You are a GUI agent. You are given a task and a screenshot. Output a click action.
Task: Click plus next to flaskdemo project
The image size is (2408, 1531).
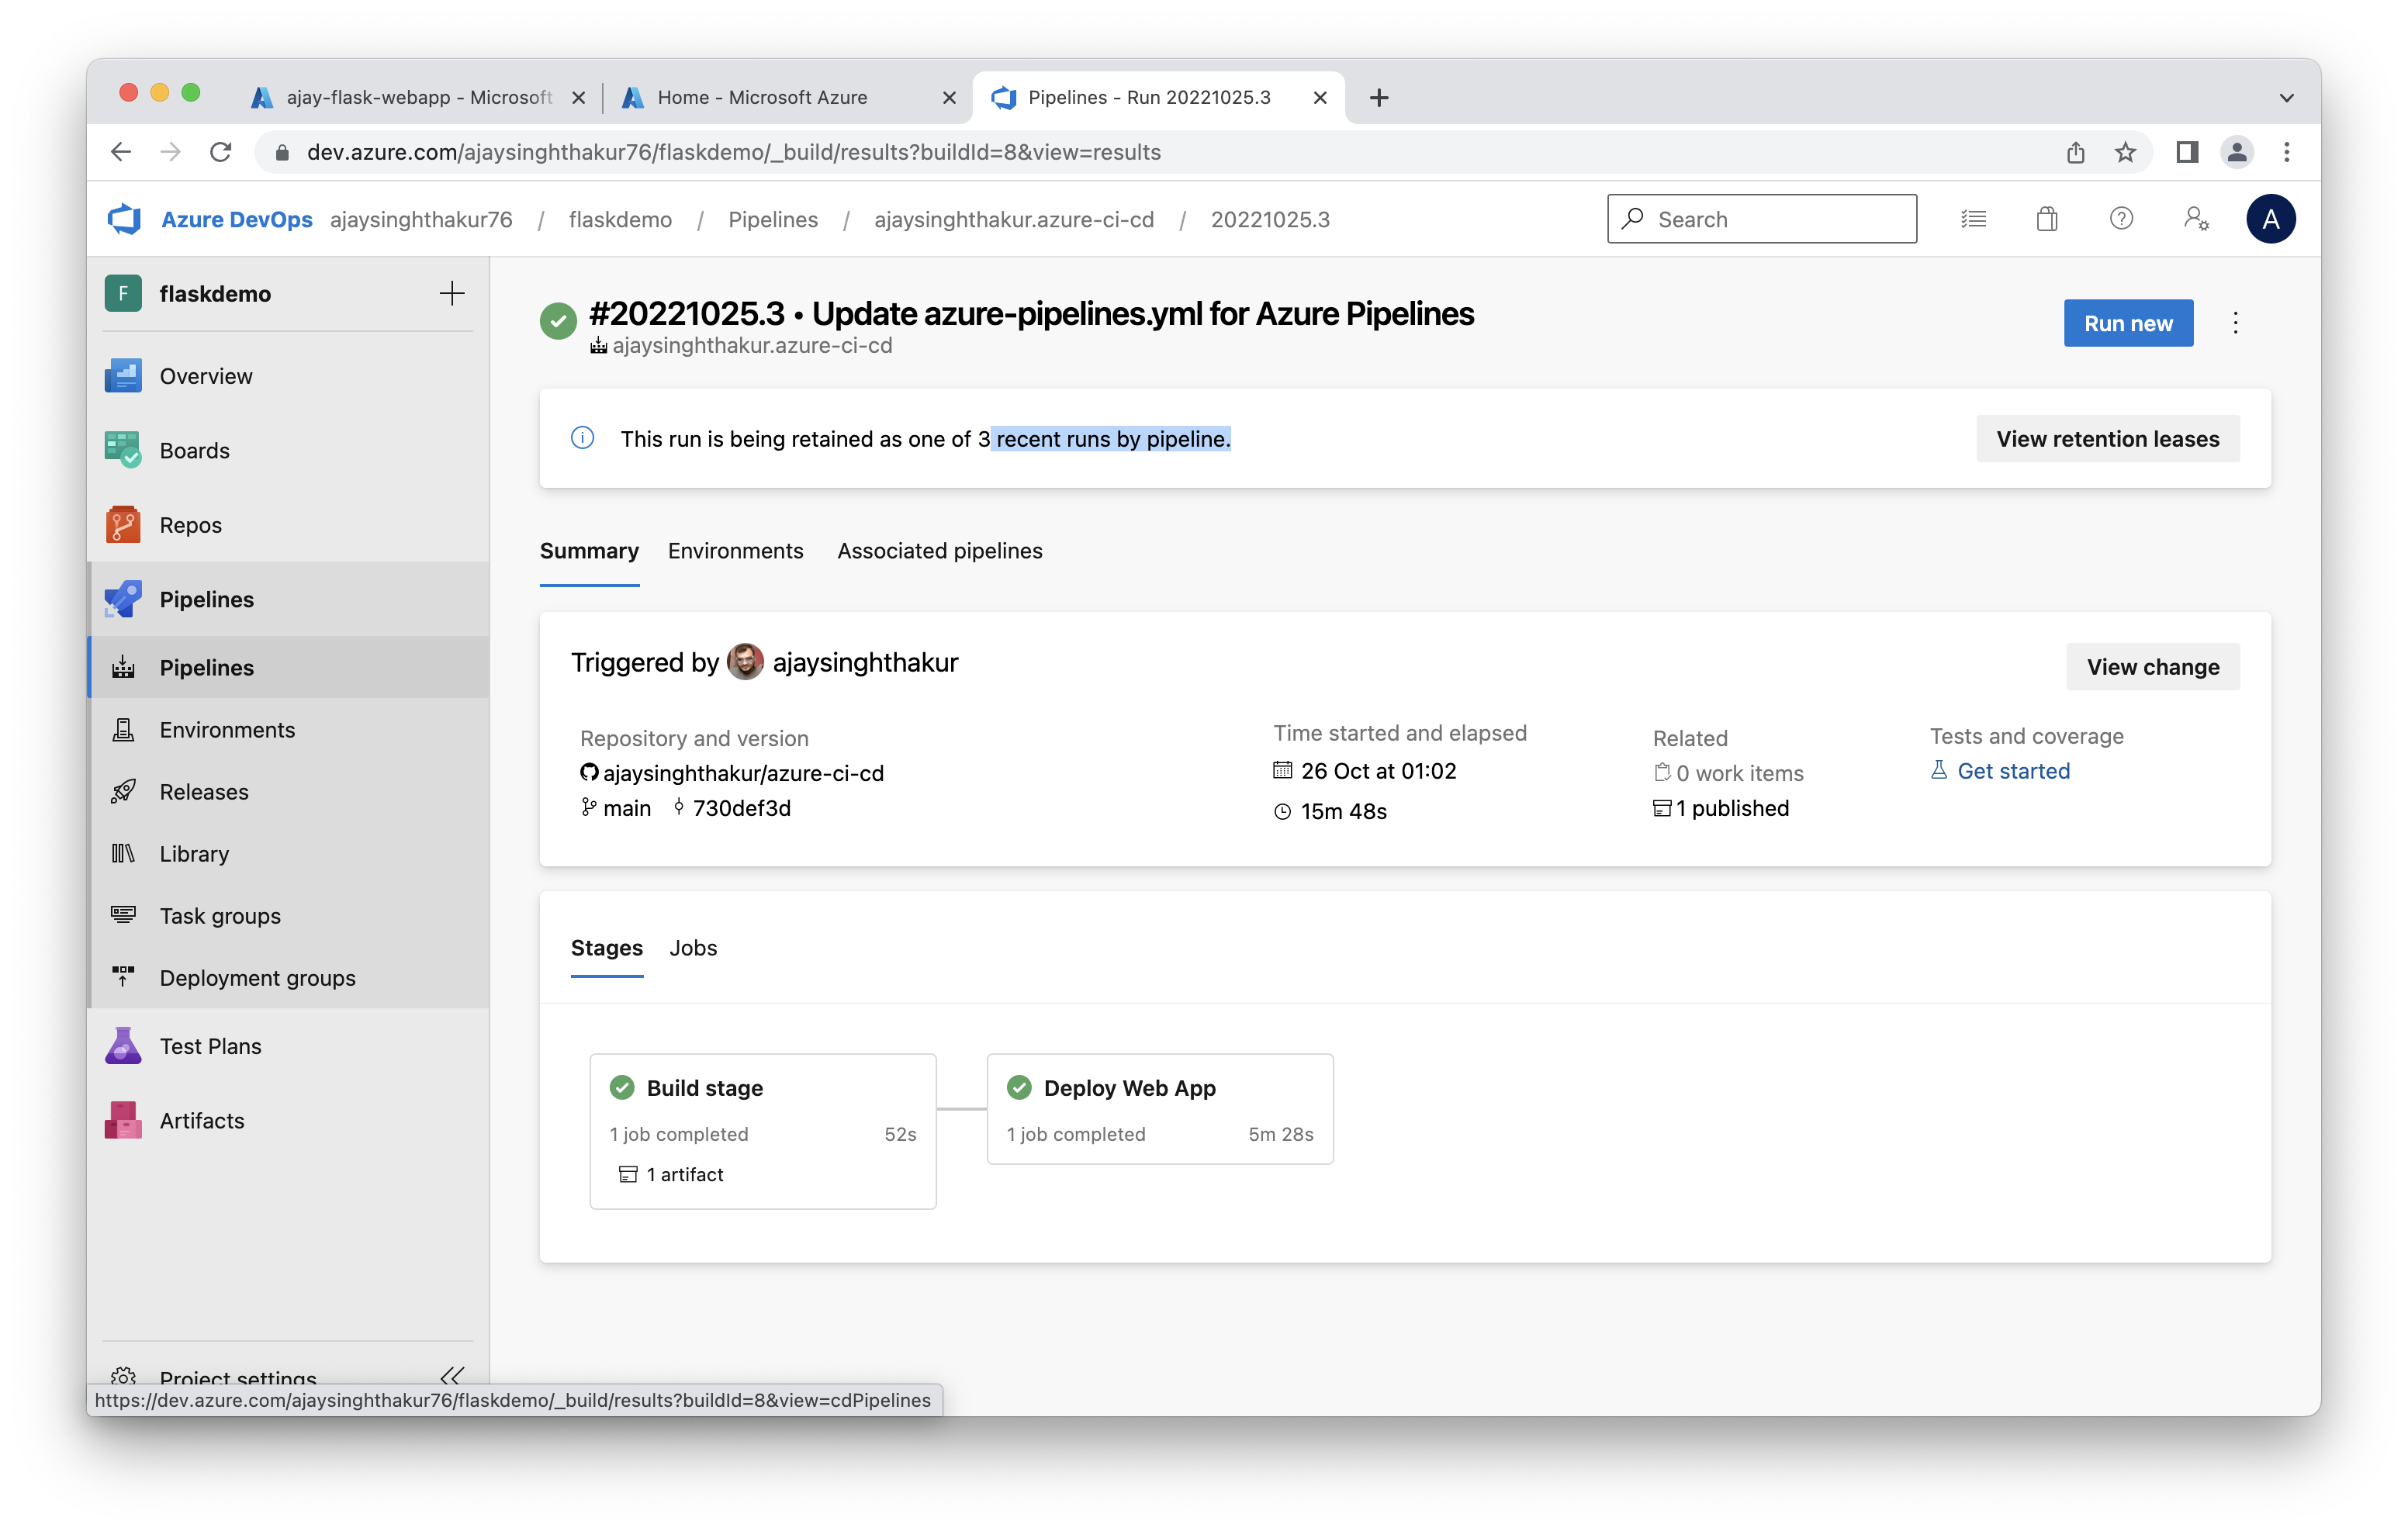pos(452,293)
